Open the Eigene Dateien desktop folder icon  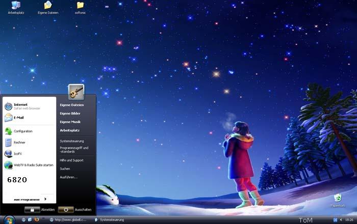tap(48, 7)
